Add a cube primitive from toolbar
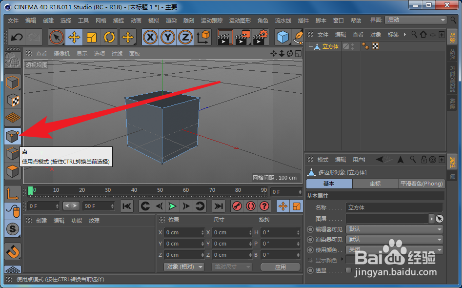This screenshot has height=288, width=462. pyautogui.click(x=283, y=37)
